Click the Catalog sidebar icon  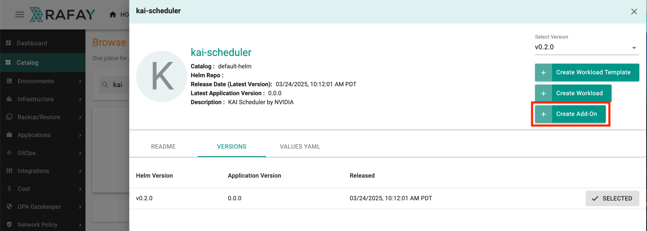[8, 62]
